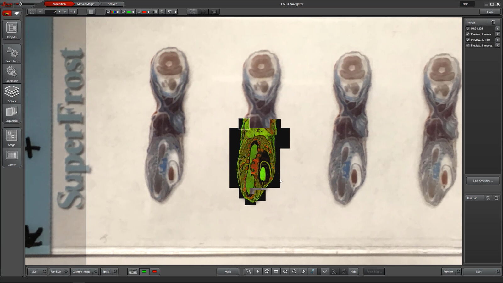Open the Carrier panel icon
503x283 pixels.
(x=12, y=158)
